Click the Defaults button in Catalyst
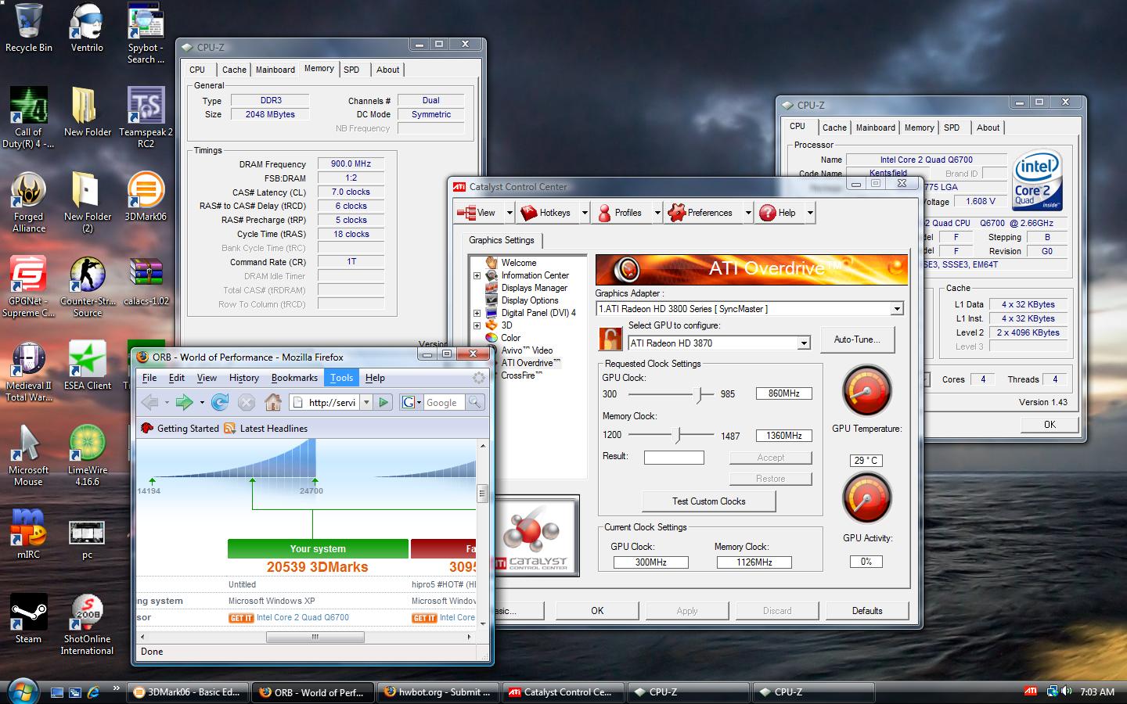 click(867, 611)
